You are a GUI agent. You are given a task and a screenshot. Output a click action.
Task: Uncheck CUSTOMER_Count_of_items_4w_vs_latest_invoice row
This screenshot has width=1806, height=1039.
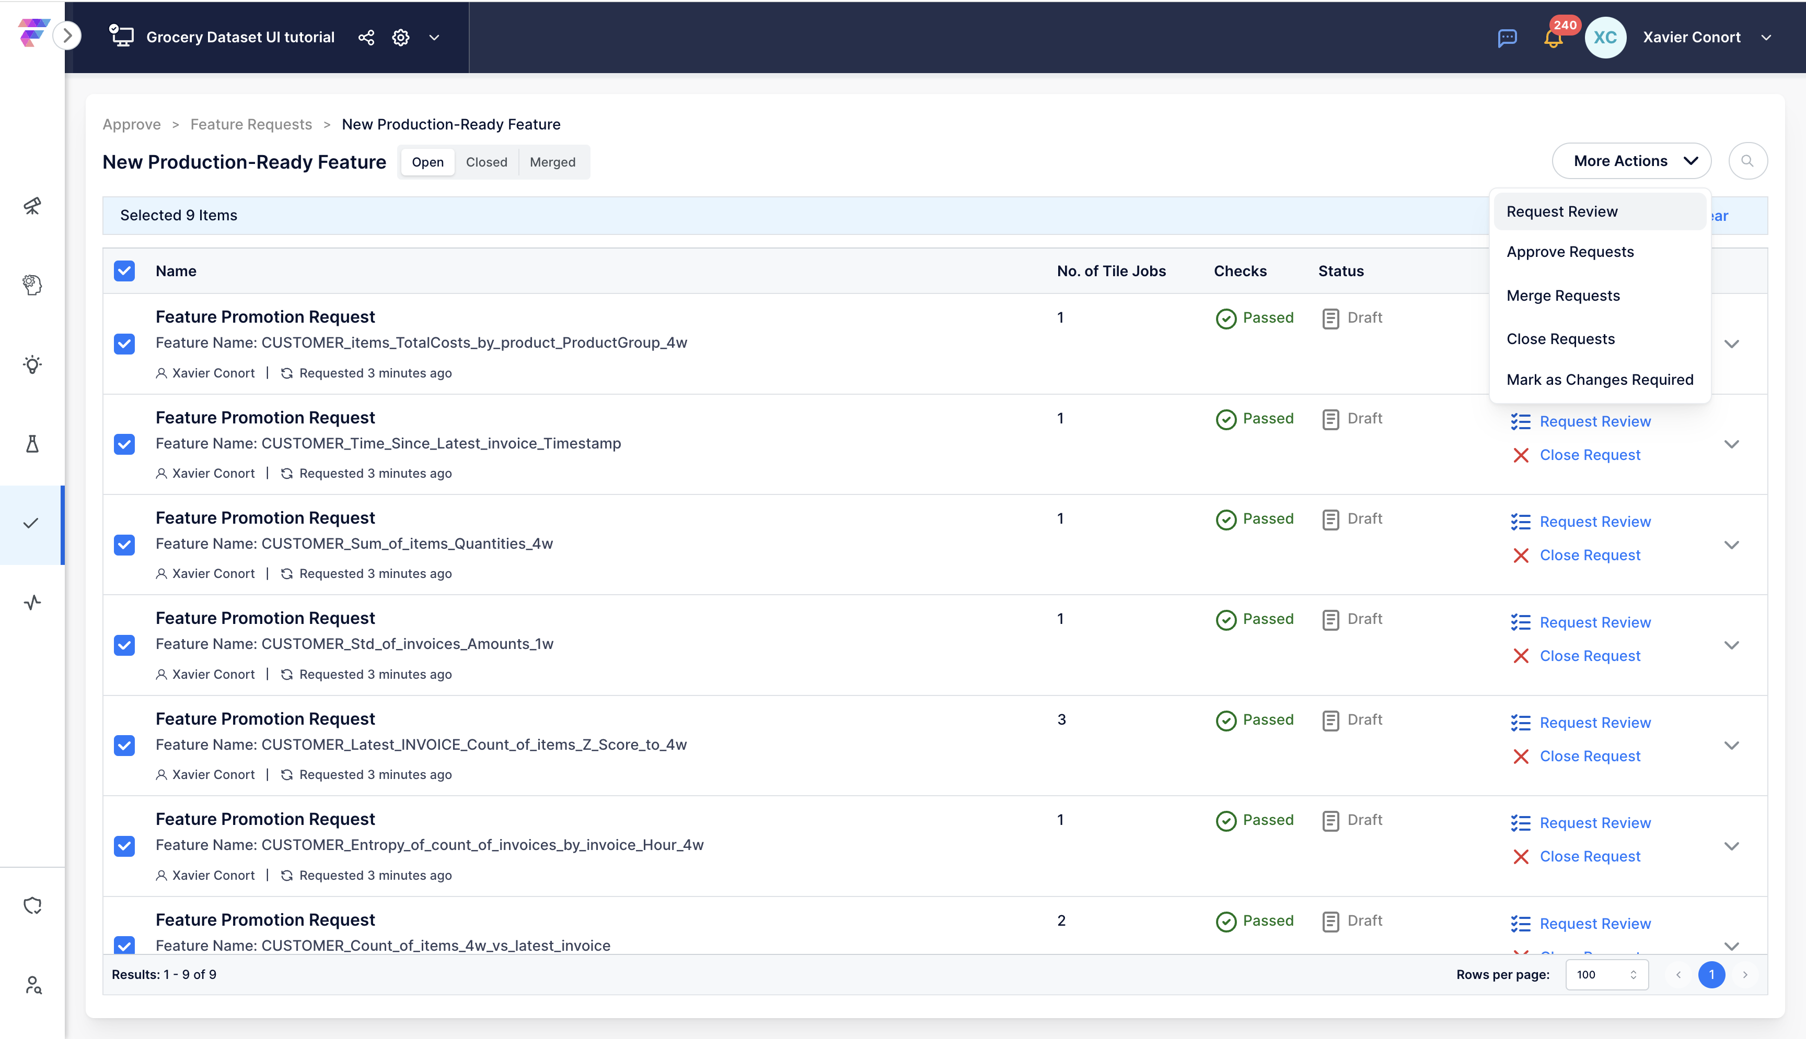tap(124, 945)
